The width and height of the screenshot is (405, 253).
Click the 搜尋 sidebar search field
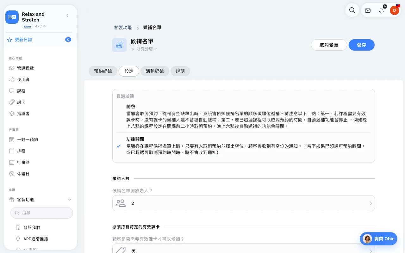click(x=42, y=213)
